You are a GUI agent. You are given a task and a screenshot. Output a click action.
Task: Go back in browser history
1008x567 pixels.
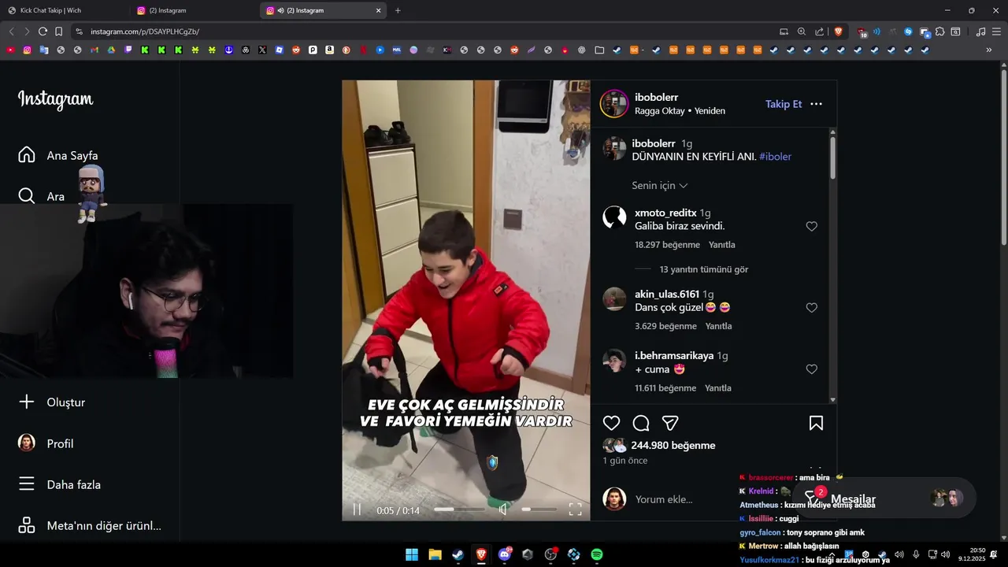tap(11, 31)
